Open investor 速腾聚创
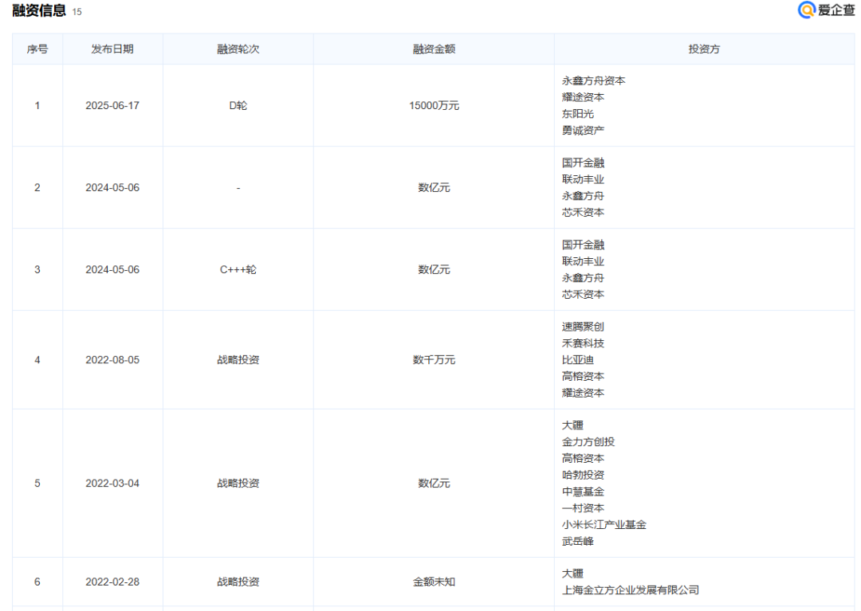The width and height of the screenshot is (861, 611). 583,327
